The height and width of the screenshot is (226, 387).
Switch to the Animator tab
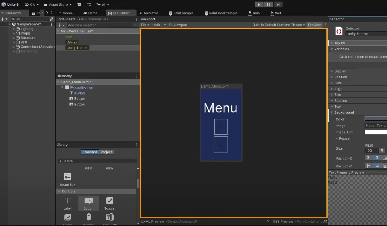(148, 13)
